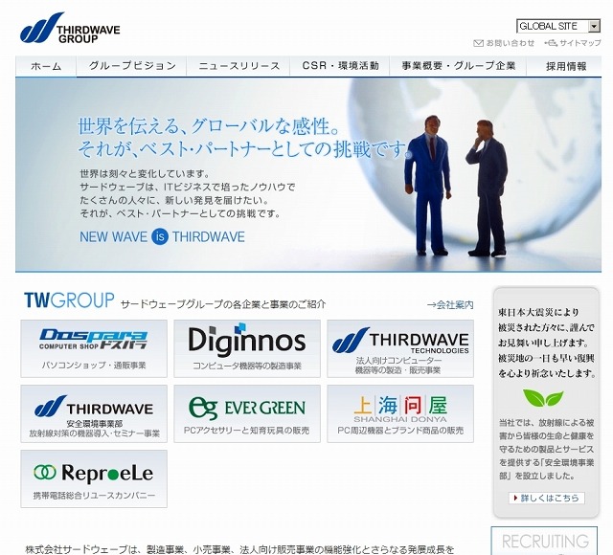Open the Diginnos company tile
613x555 pixels.
pos(246,347)
